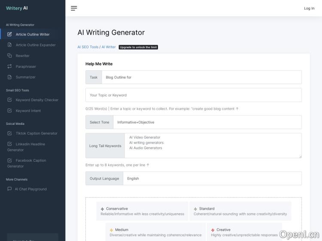Click the Article Outline Writer edit icon
This screenshot has height=241, width=322.
(x=9, y=34)
